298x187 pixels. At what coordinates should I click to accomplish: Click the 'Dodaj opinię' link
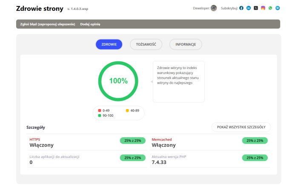pos(90,24)
